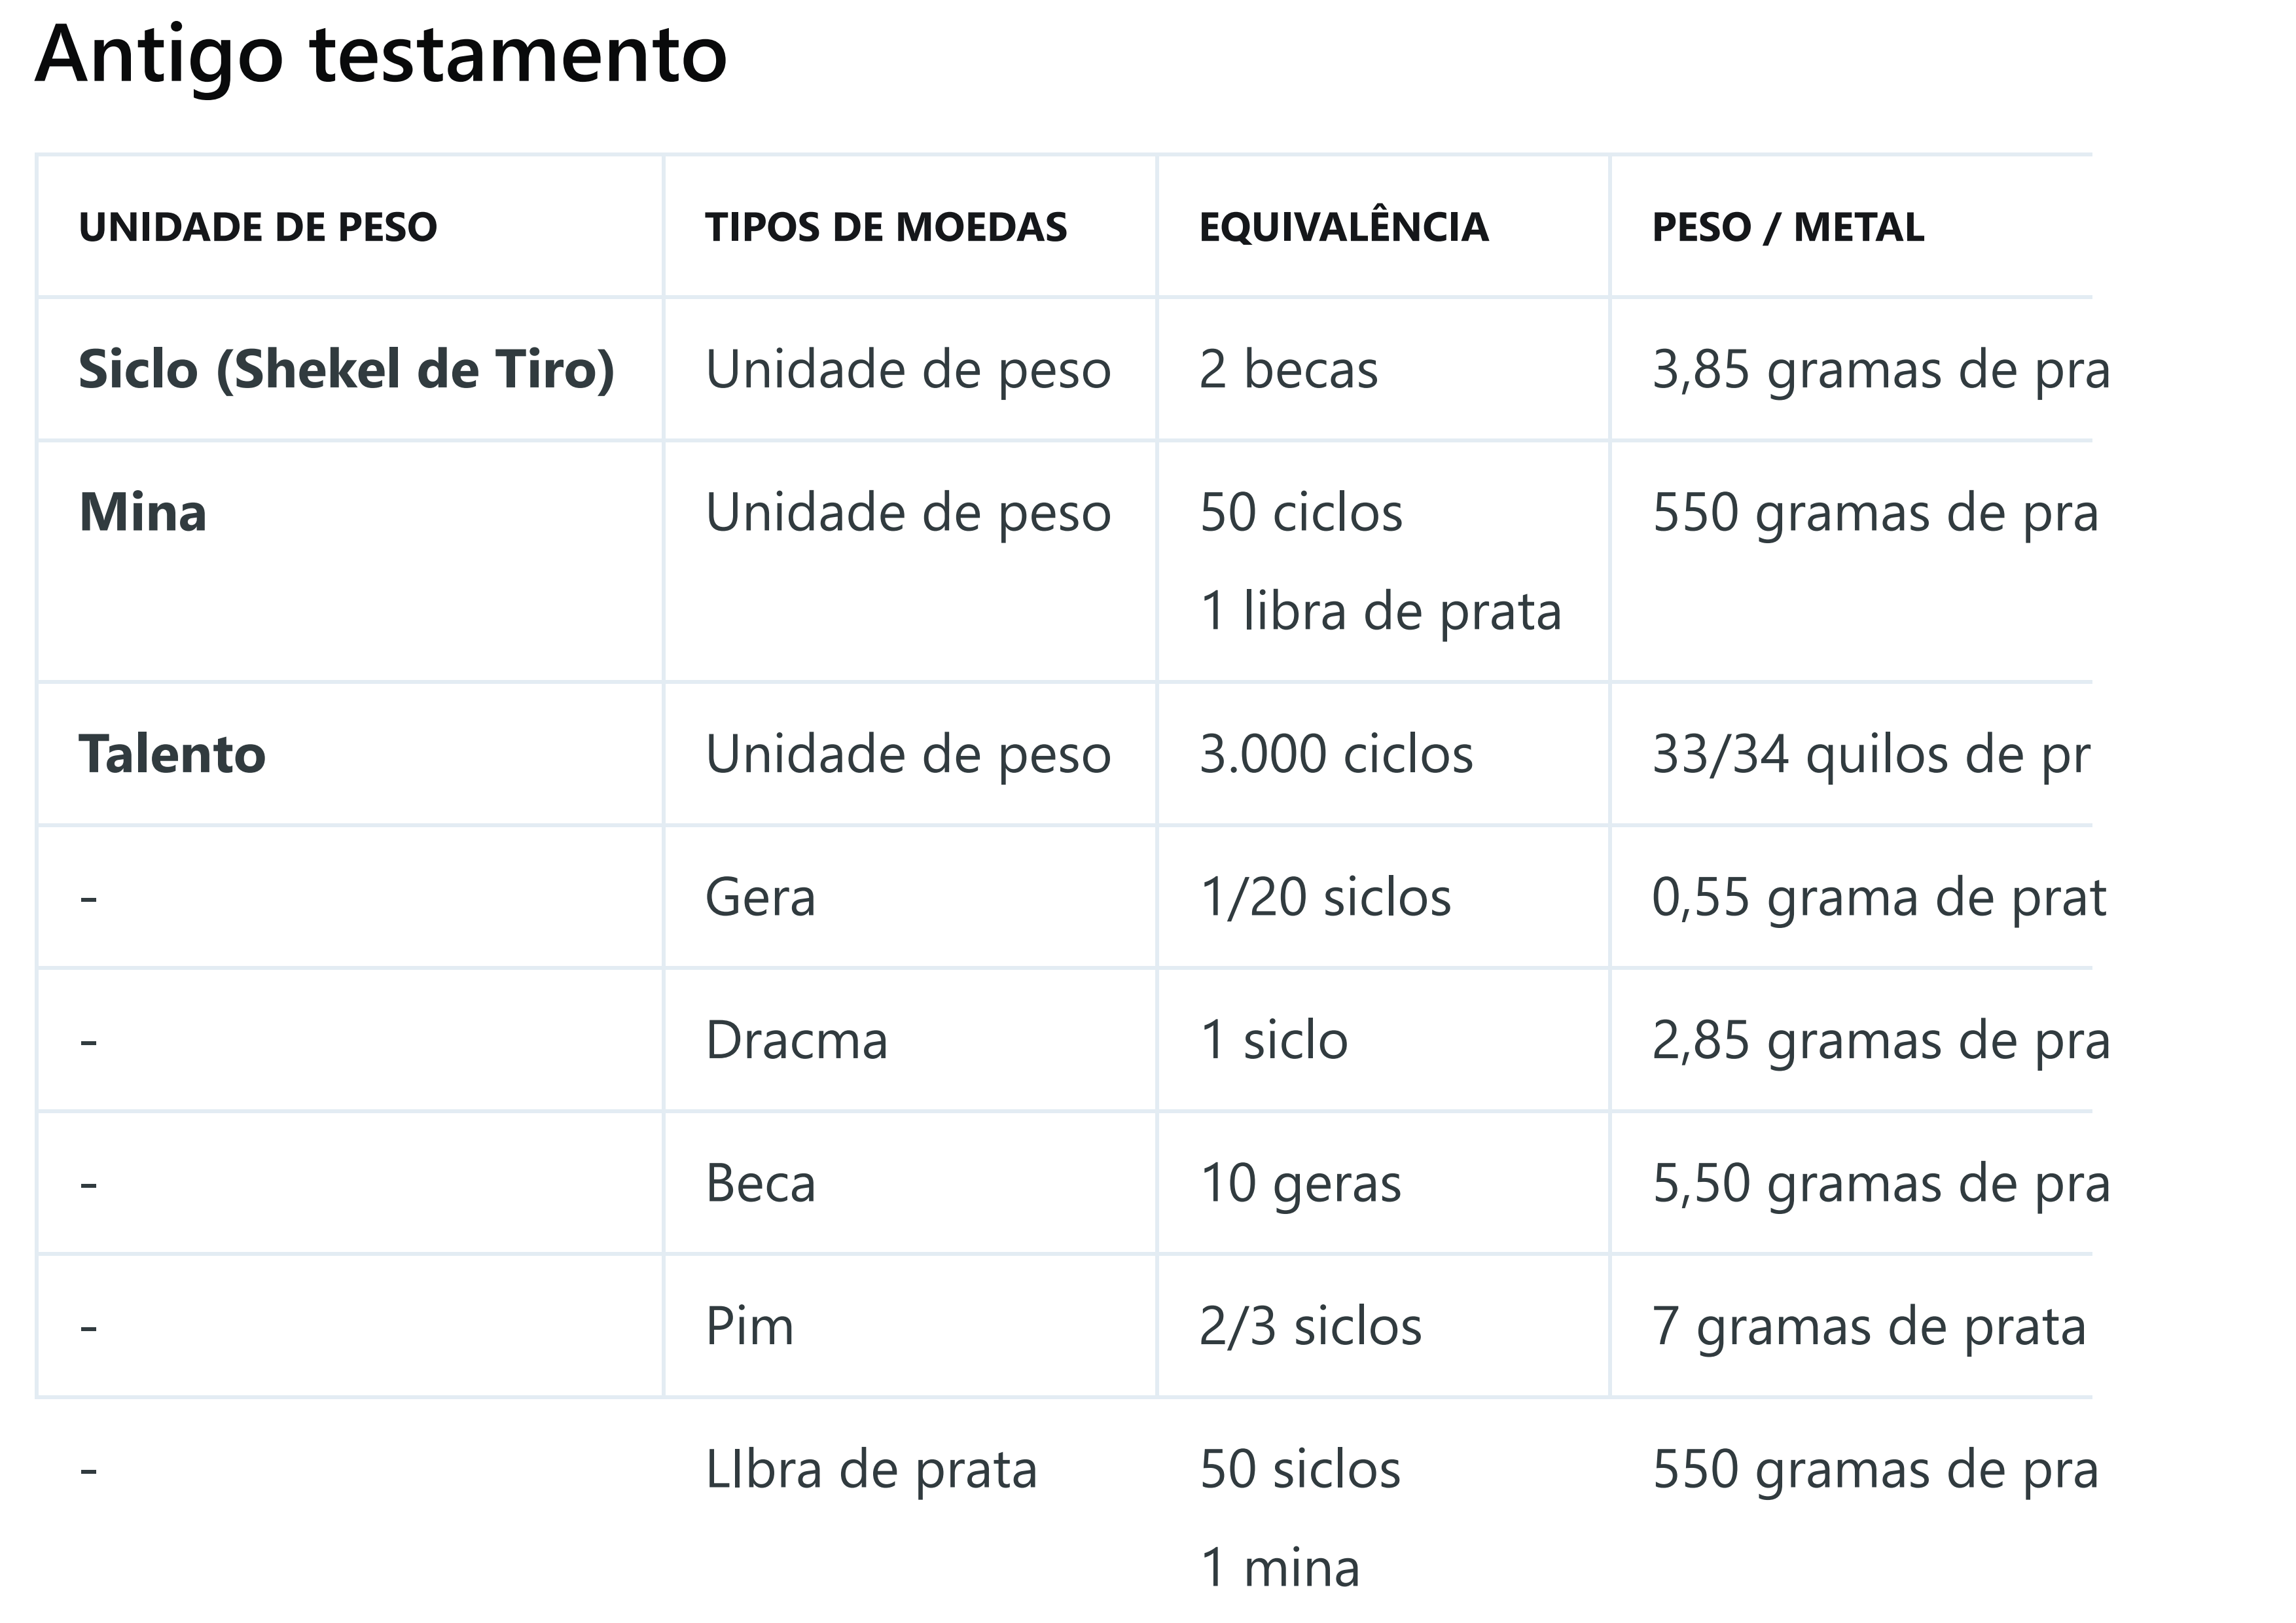This screenshot has width=2296, height=1623.
Task: Click the "UNIDADE DE PESO" column header
Action: (x=258, y=228)
